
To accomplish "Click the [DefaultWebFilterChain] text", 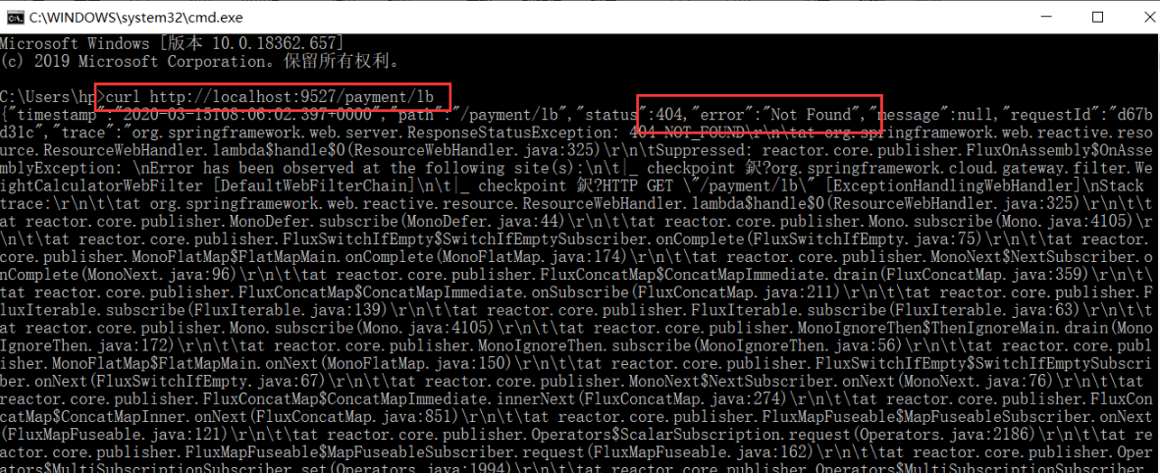I will point(325,185).
